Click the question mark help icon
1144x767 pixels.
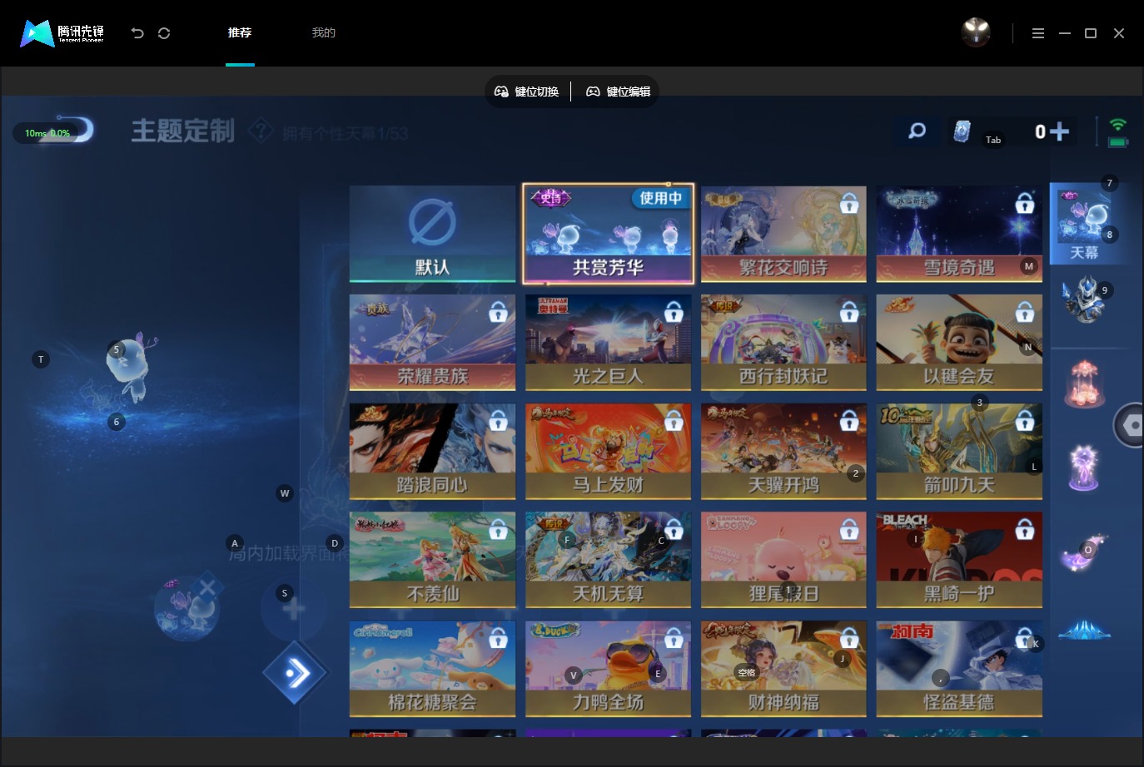click(x=261, y=131)
